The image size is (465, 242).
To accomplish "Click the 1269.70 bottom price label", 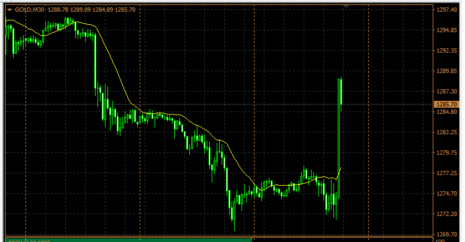I will (x=446, y=235).
